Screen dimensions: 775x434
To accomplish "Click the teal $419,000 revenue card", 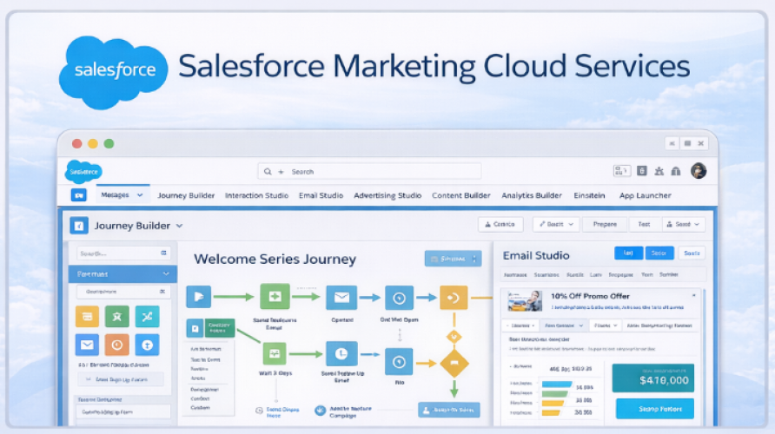I will point(652,378).
